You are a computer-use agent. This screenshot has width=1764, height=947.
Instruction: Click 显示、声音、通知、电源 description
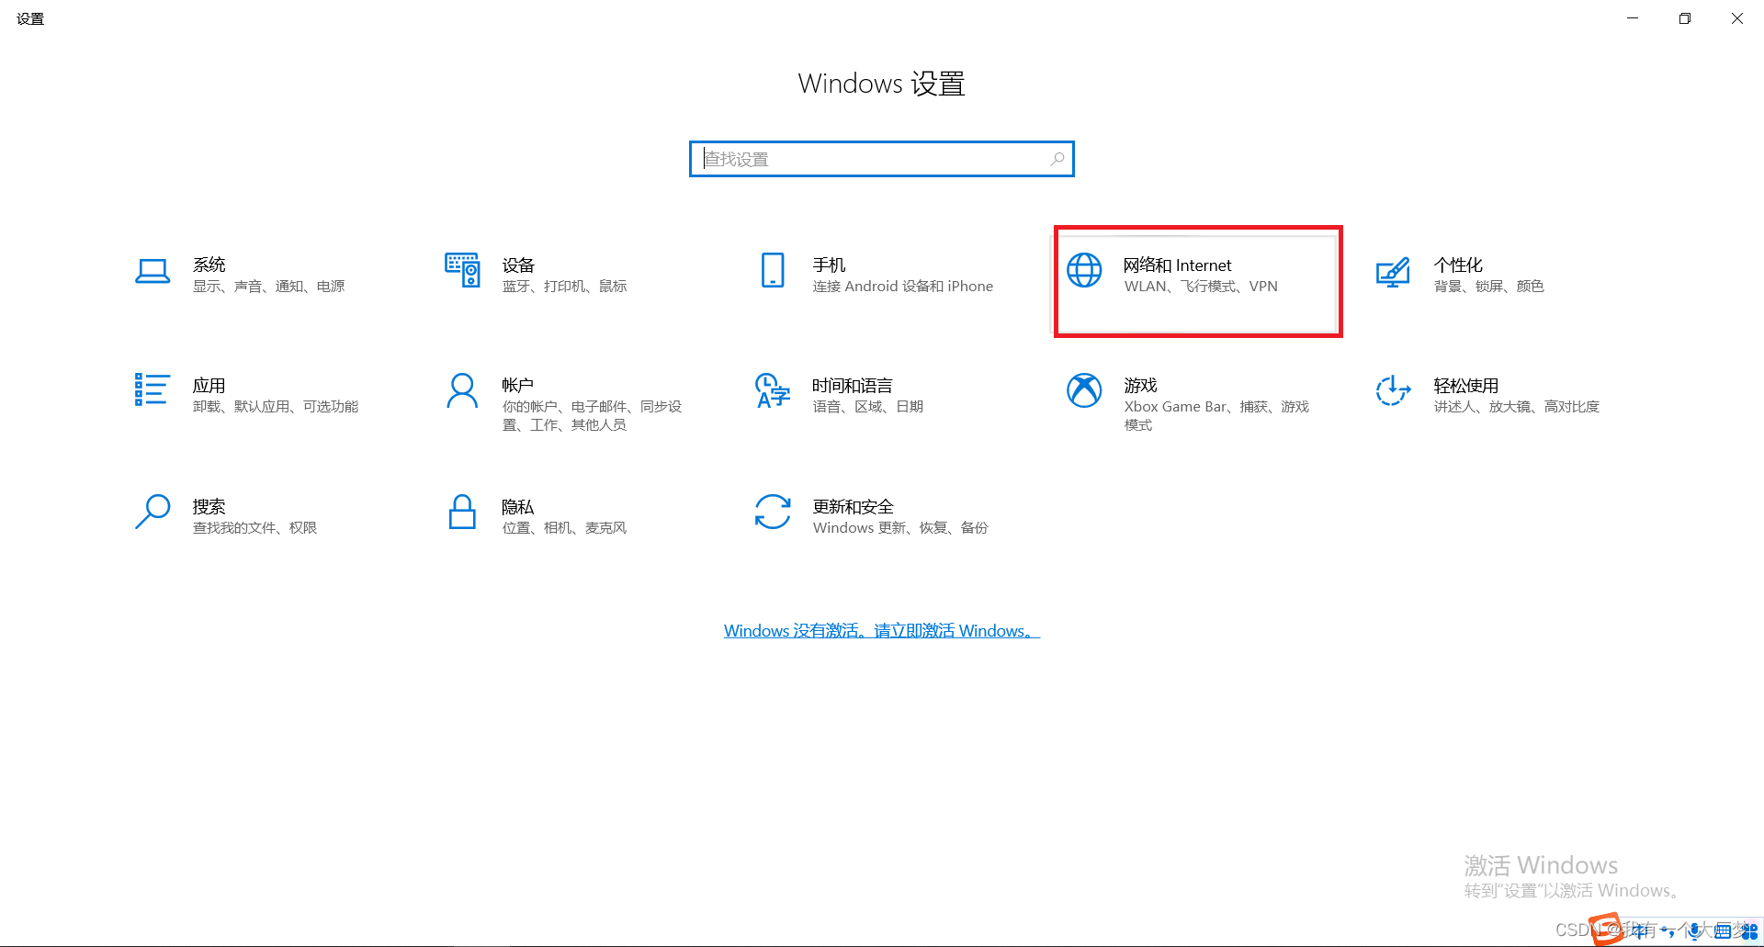coord(268,286)
